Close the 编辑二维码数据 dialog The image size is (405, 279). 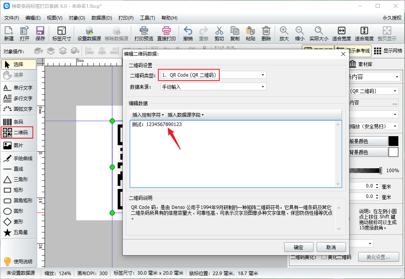343,54
